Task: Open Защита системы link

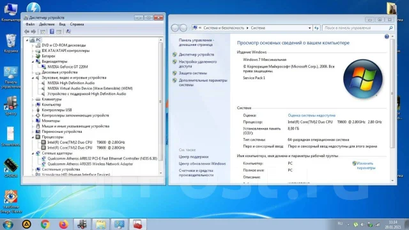Action: 193,73
